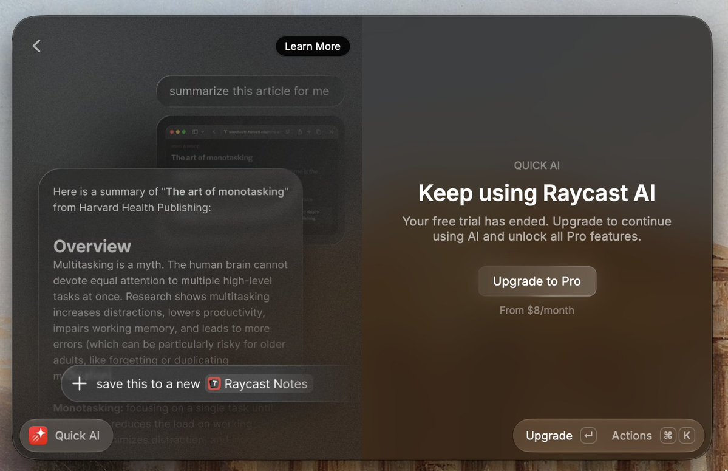This screenshot has width=728, height=471.
Task: Click 'The art of monotasking' bold title
Action: (x=225, y=191)
